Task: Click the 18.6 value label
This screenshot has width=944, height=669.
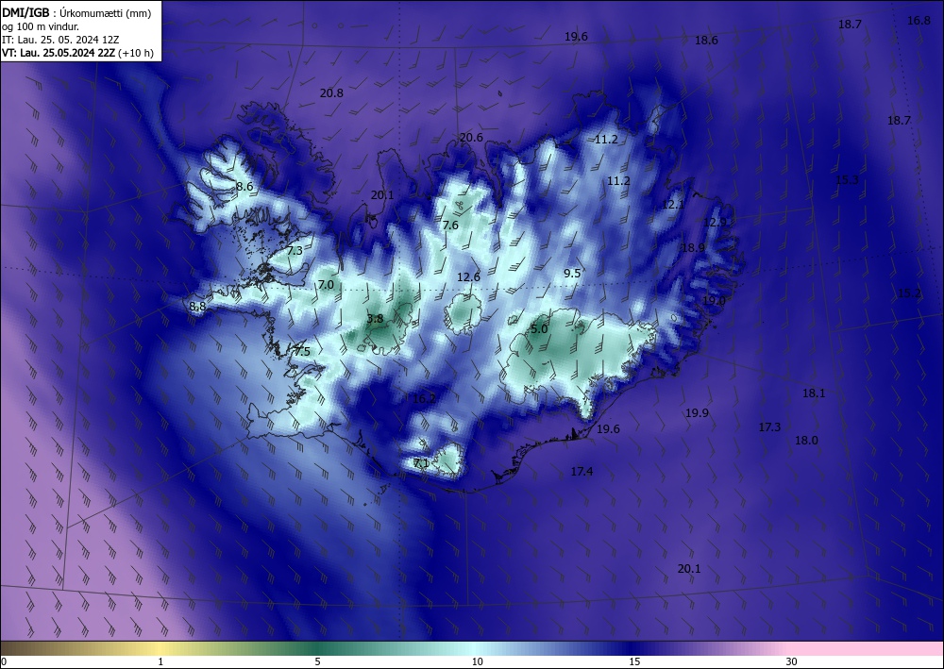Action: point(706,41)
